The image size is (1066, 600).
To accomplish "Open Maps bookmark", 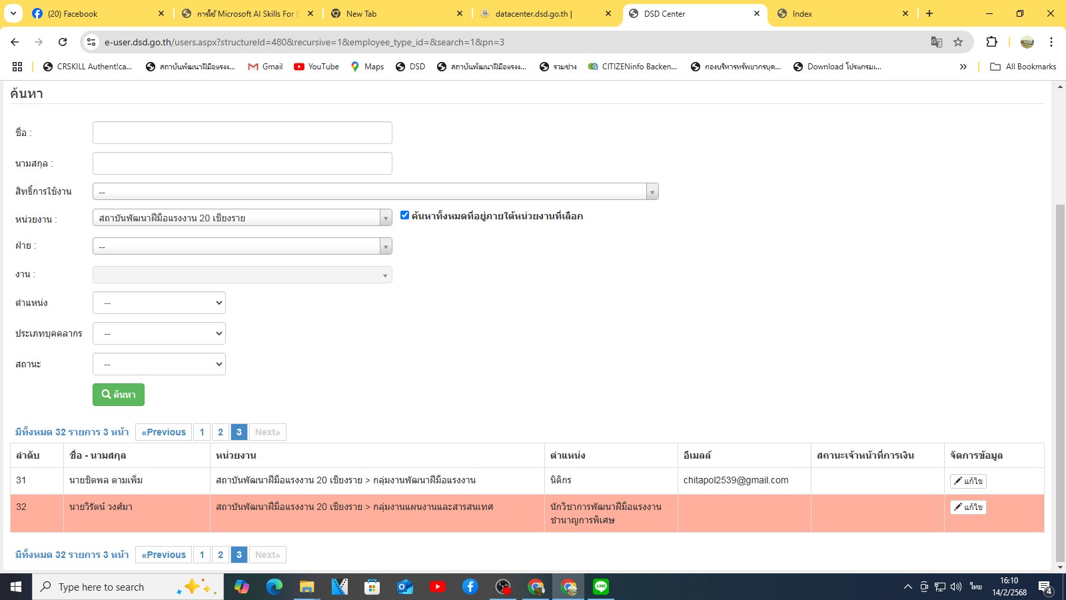I will [367, 67].
